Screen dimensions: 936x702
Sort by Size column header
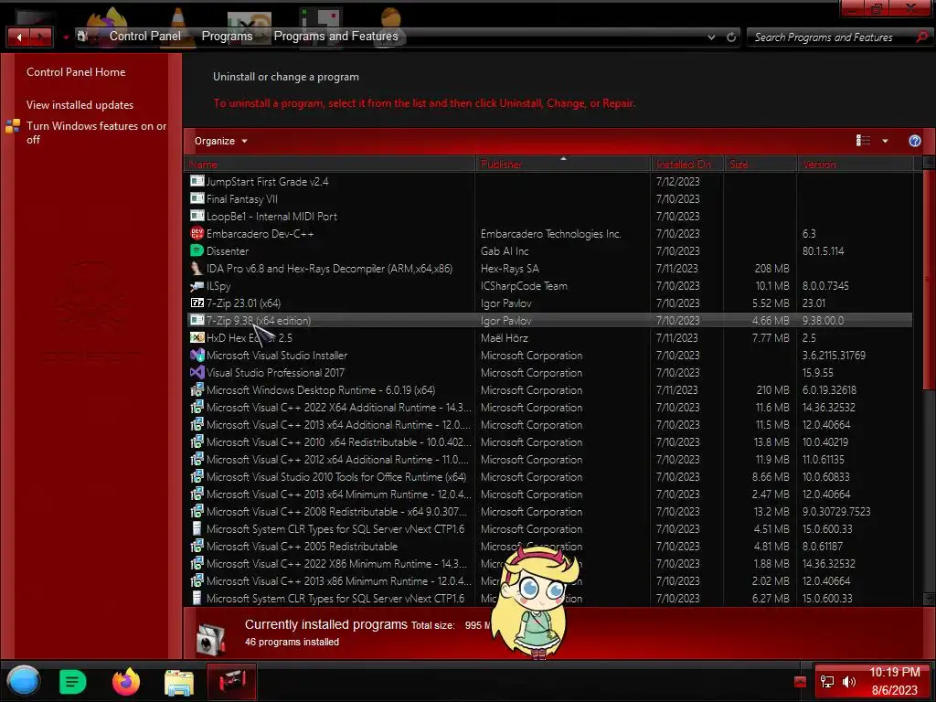coord(760,165)
